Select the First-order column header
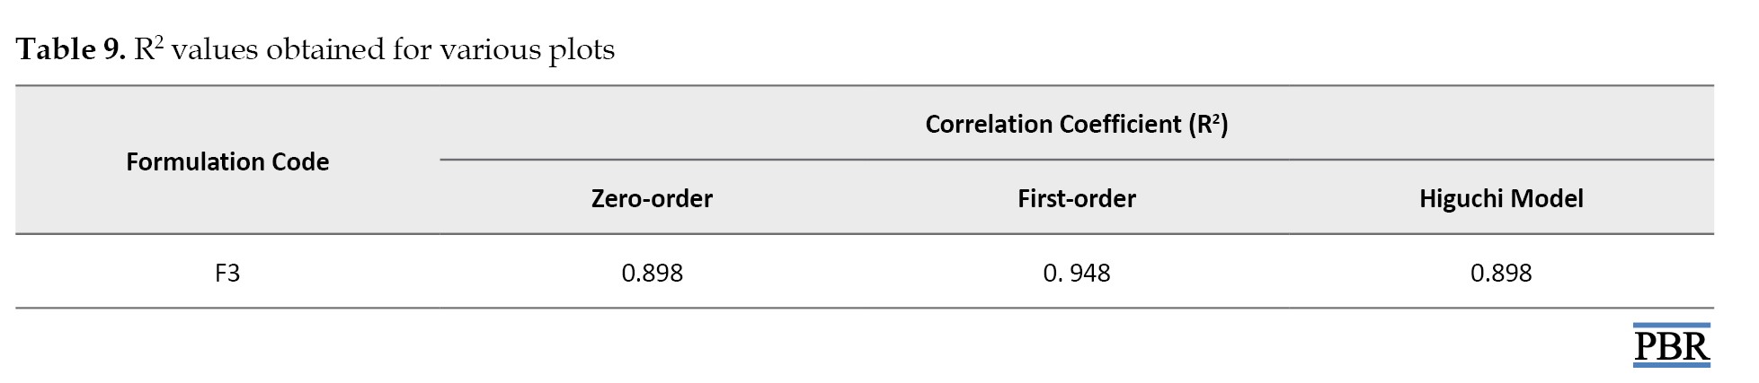This screenshot has width=1759, height=383. (x=1077, y=198)
